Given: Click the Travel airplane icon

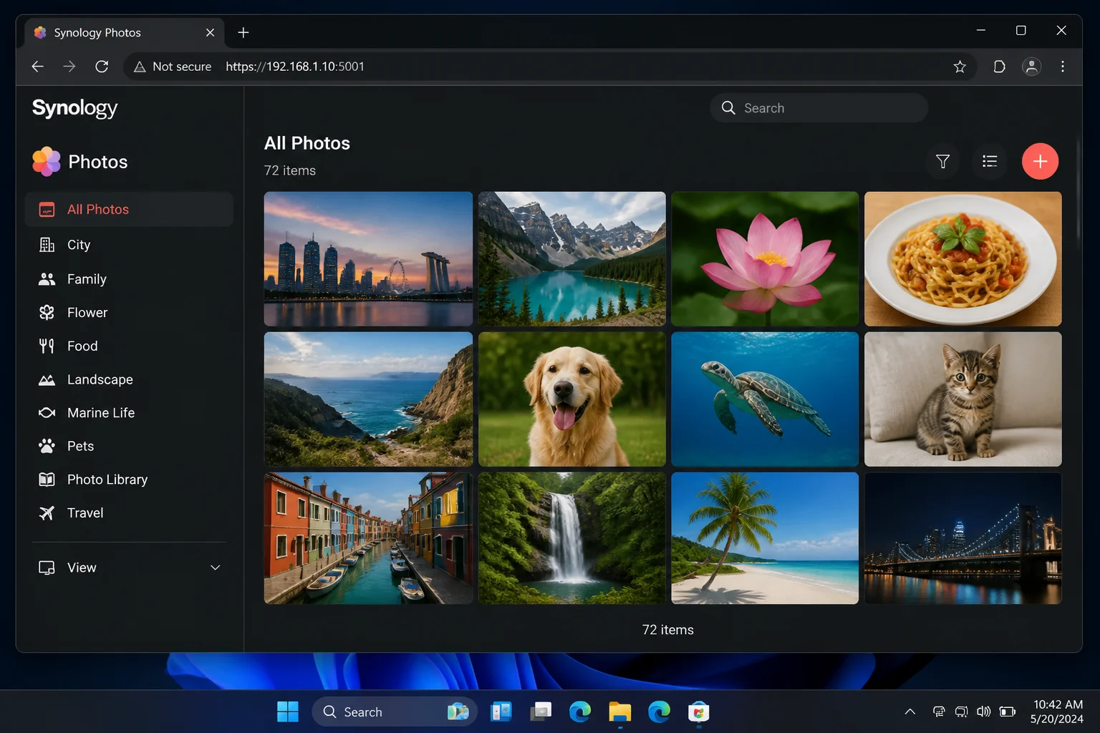Looking at the screenshot, I should [47, 513].
